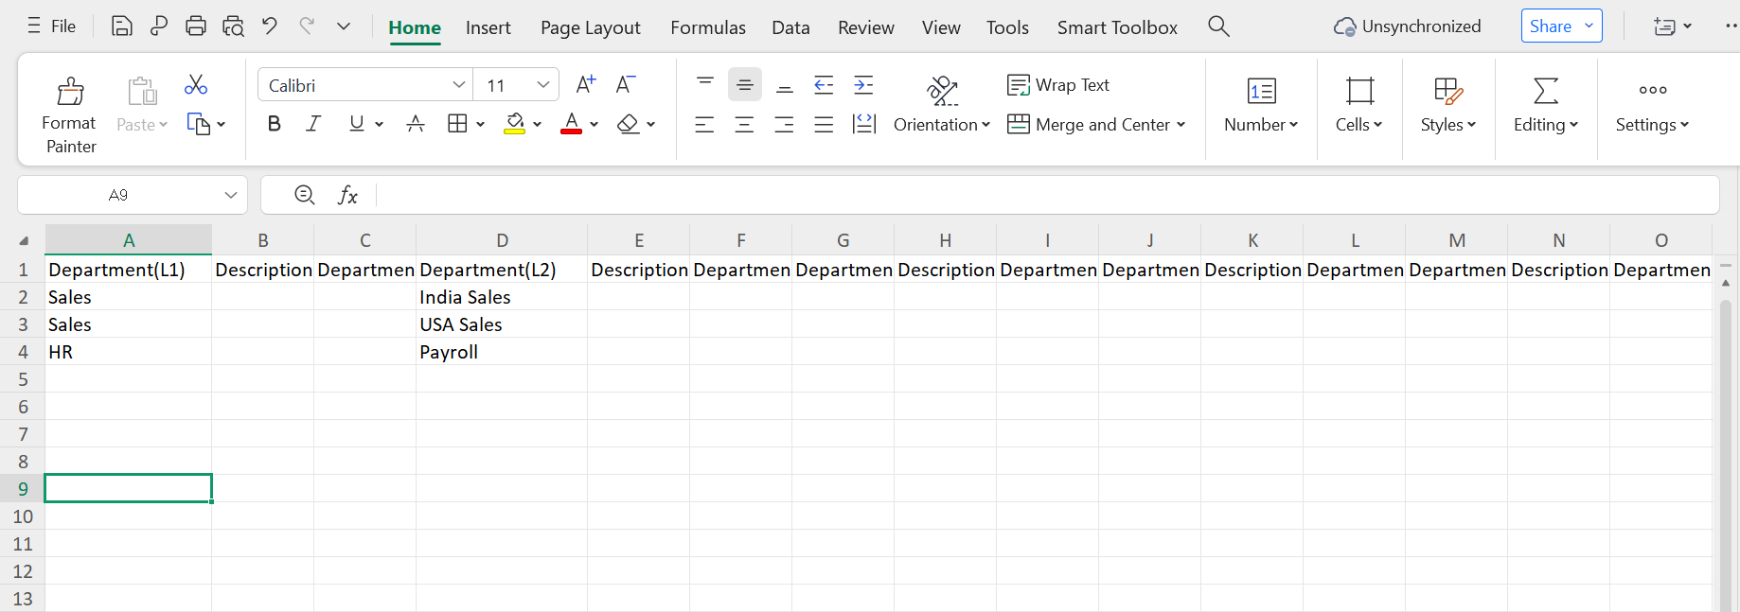
Task: Open the font size 11 dropdown
Action: (x=543, y=85)
